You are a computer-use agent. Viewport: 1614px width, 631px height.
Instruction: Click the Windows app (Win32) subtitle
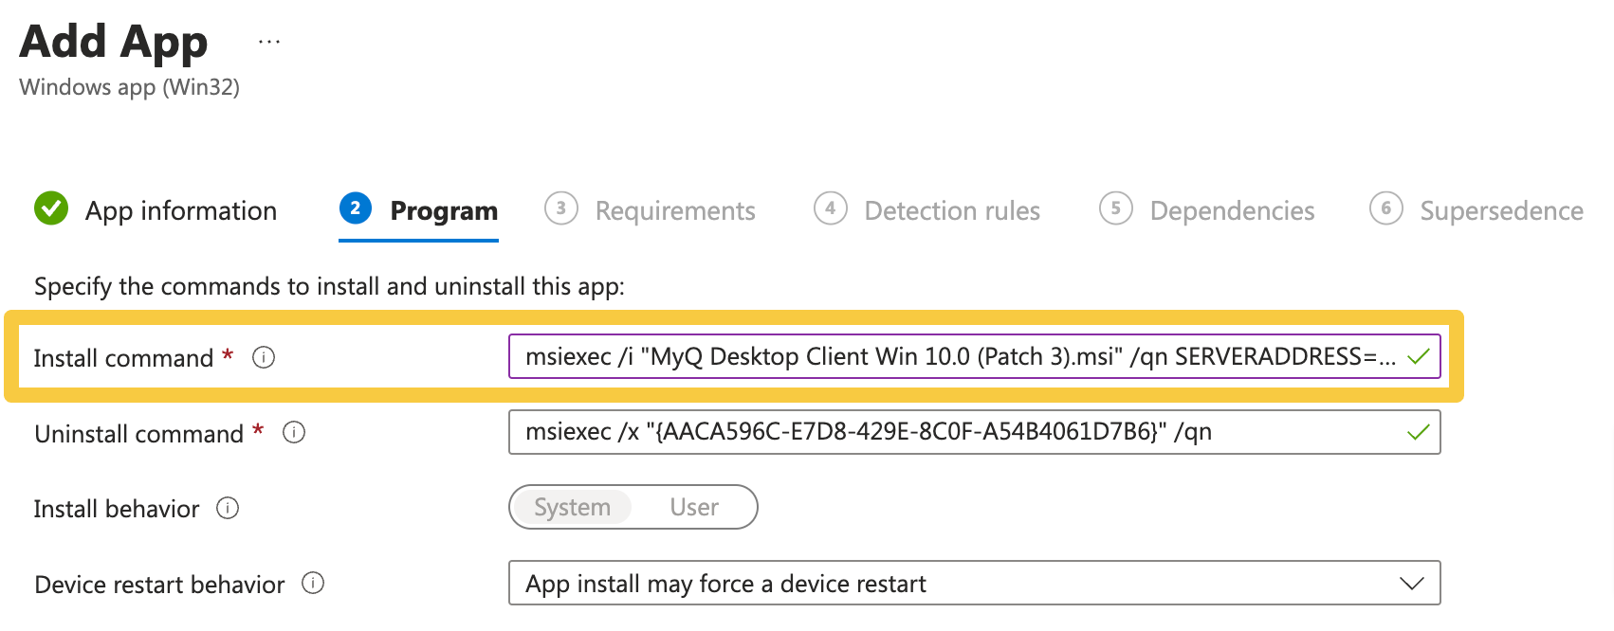(129, 87)
